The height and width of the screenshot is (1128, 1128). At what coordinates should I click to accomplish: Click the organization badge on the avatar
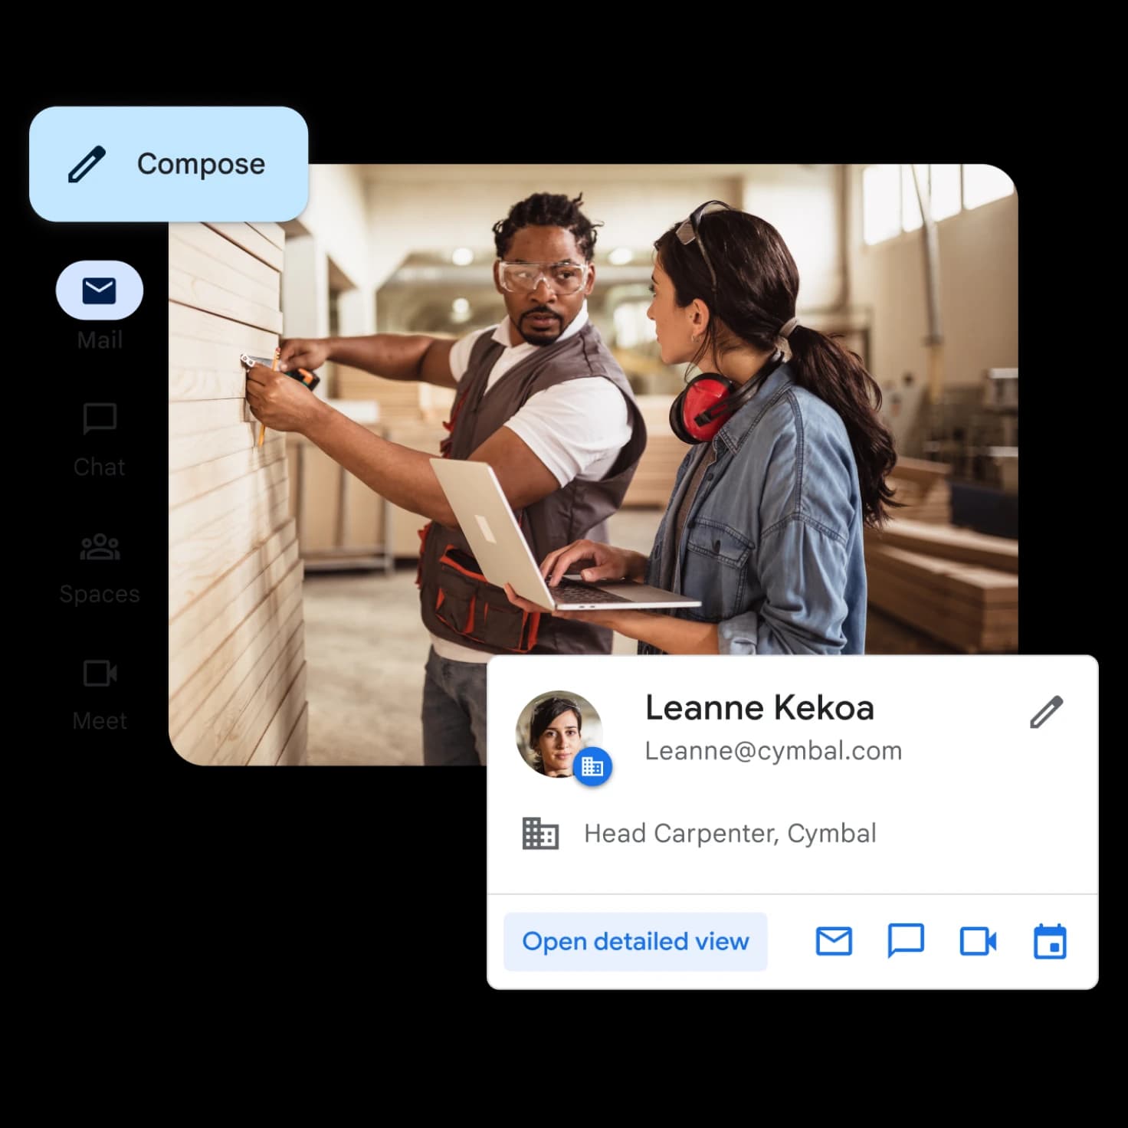592,766
